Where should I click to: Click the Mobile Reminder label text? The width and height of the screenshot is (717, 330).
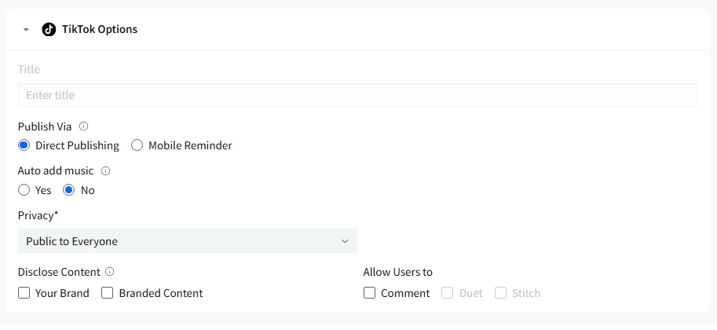tap(190, 145)
